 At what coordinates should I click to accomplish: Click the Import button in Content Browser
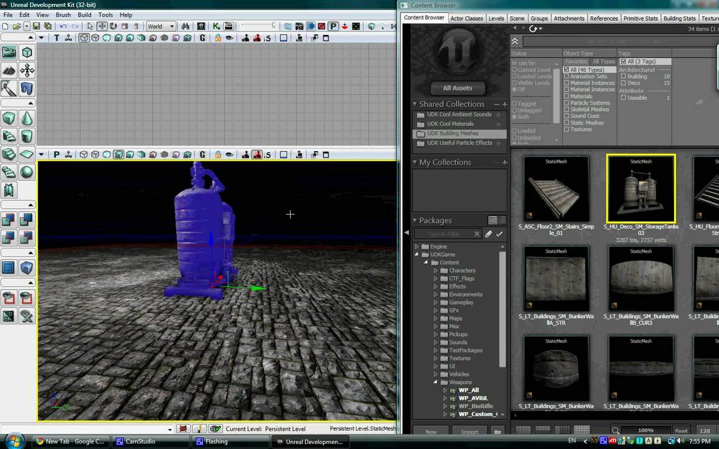tap(469, 431)
